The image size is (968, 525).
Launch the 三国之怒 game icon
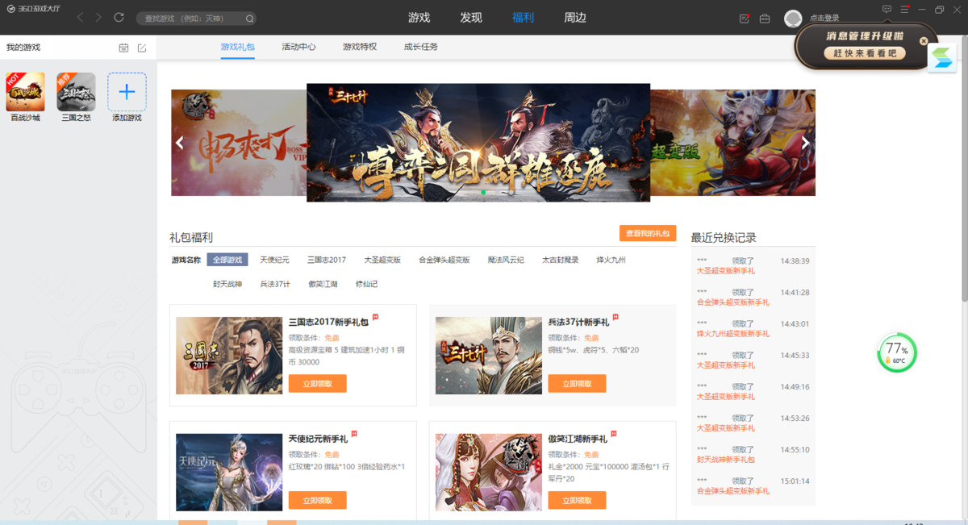76,92
